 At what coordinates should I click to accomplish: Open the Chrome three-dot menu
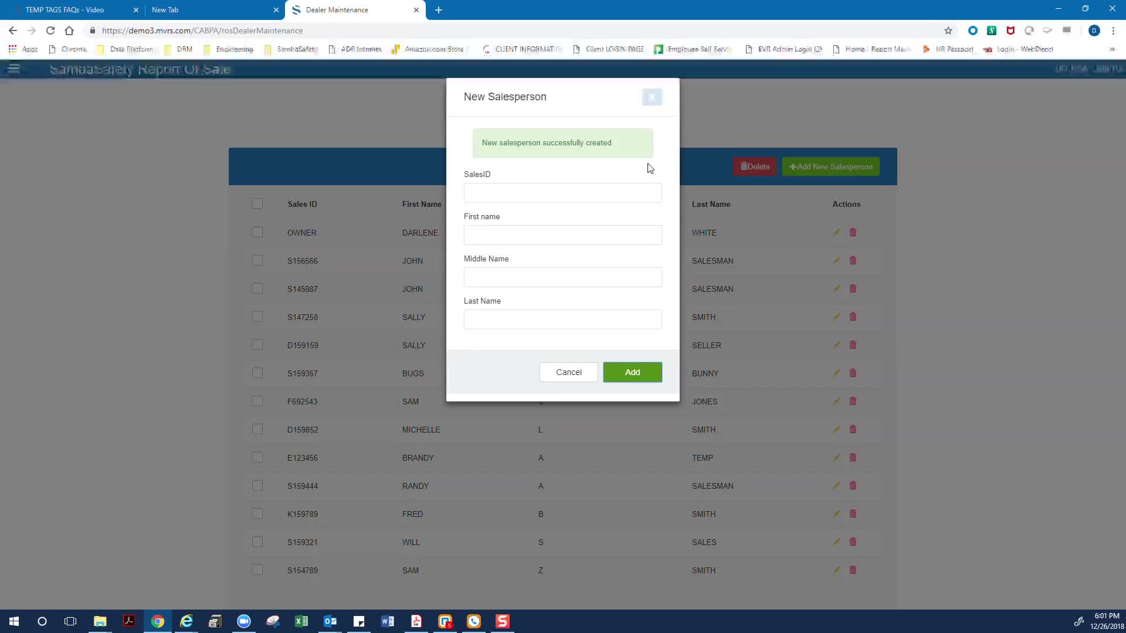[x=1113, y=30]
